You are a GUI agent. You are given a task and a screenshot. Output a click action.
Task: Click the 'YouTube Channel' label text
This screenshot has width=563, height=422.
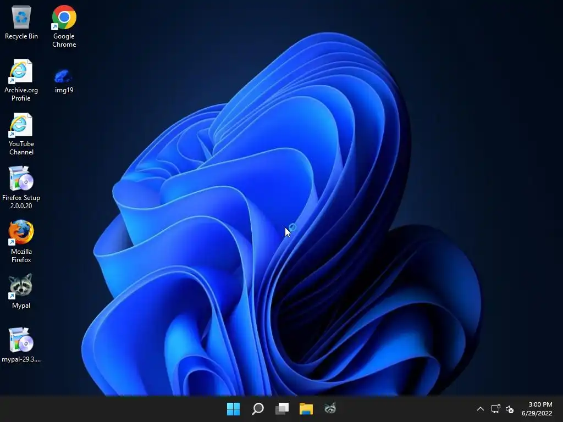(21, 148)
